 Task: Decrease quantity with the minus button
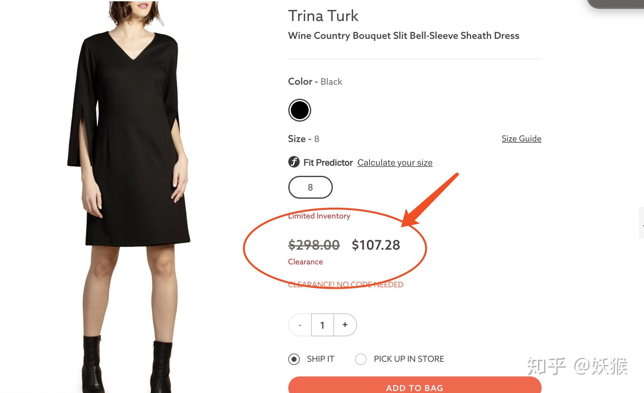300,325
